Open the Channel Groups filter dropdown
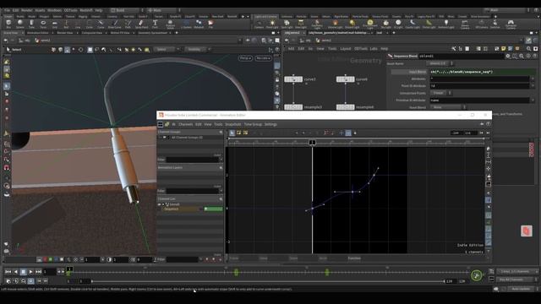Image resolution: width=541 pixels, height=304 pixels. pos(221,160)
